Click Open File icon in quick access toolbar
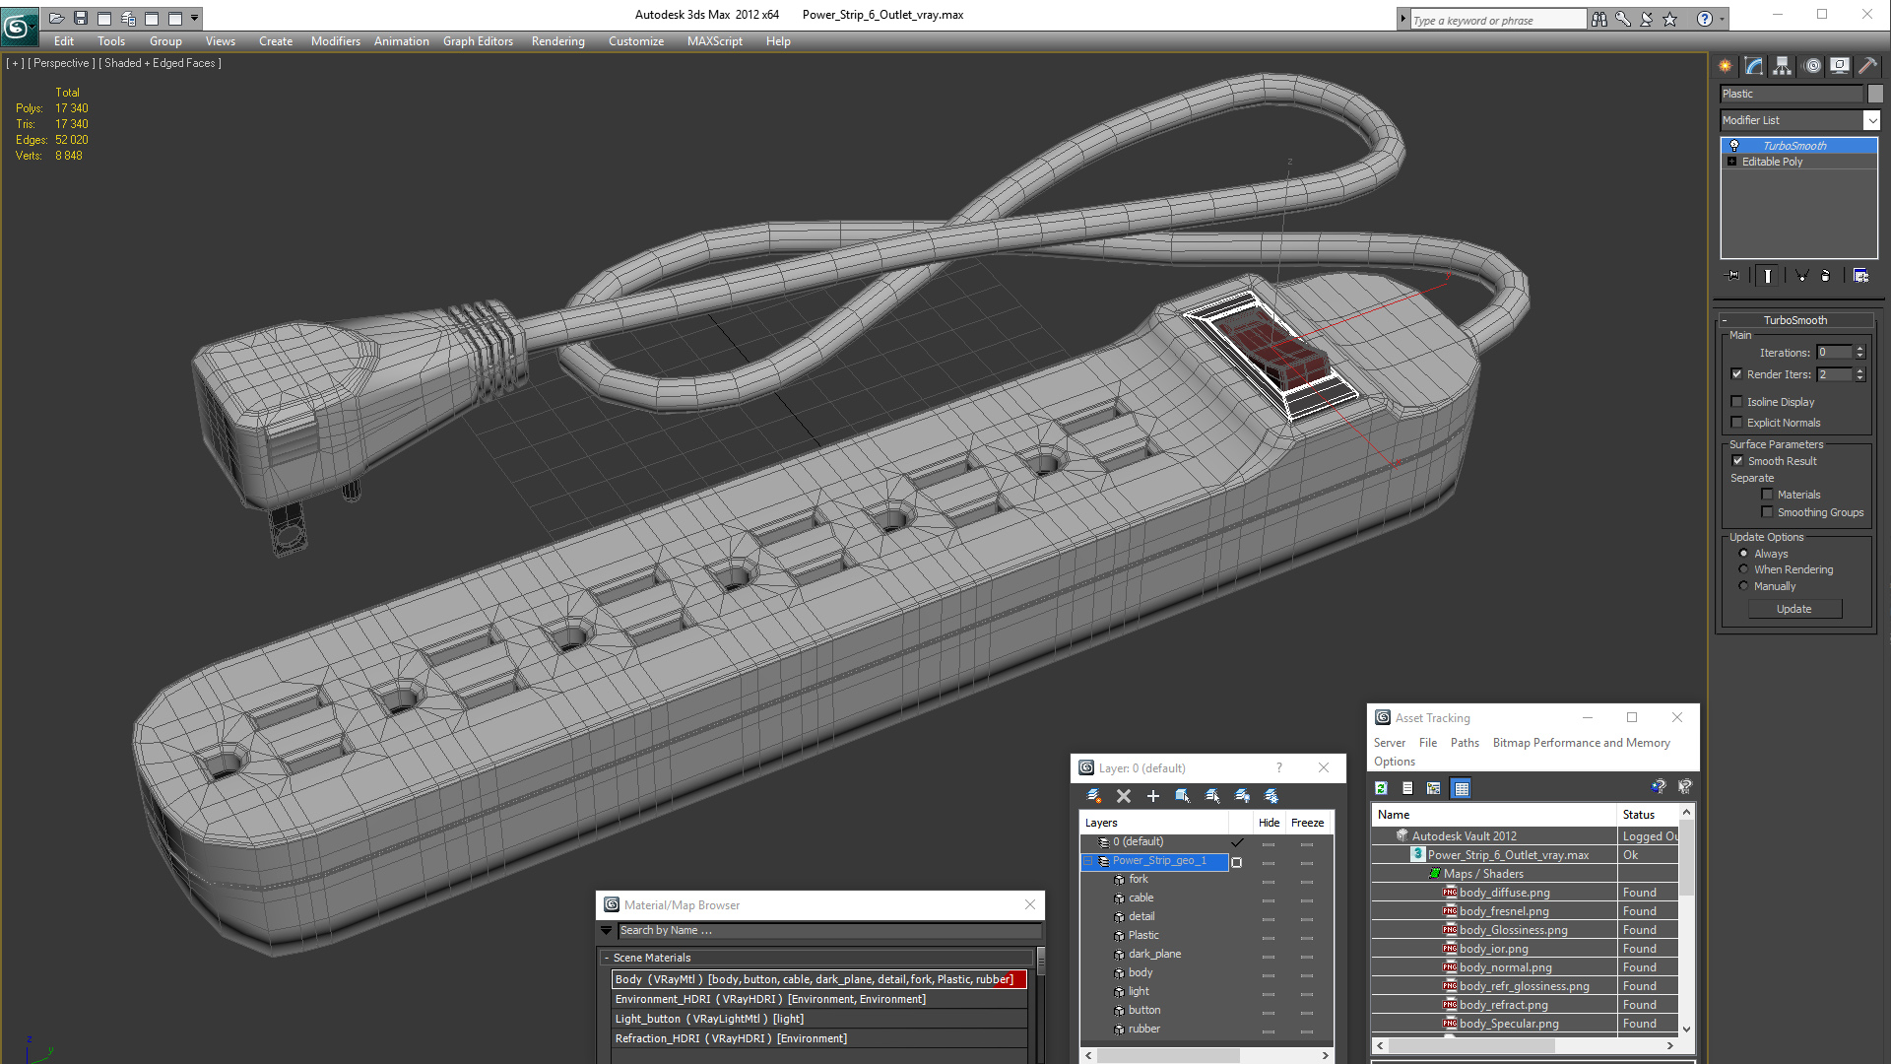Screen dimensions: 1891x1064 coord(57,18)
